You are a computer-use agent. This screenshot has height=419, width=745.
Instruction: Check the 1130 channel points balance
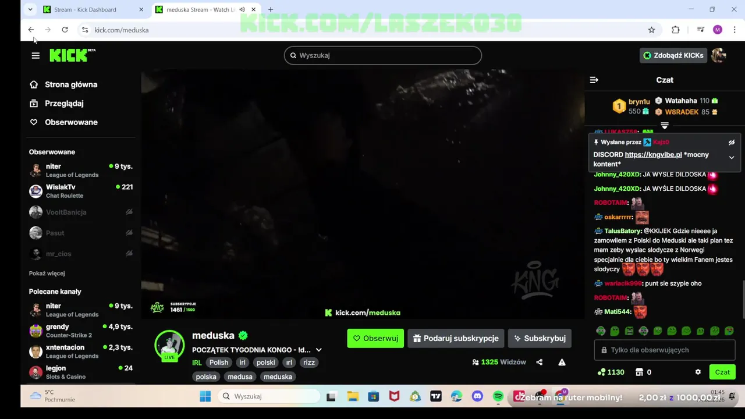click(611, 372)
